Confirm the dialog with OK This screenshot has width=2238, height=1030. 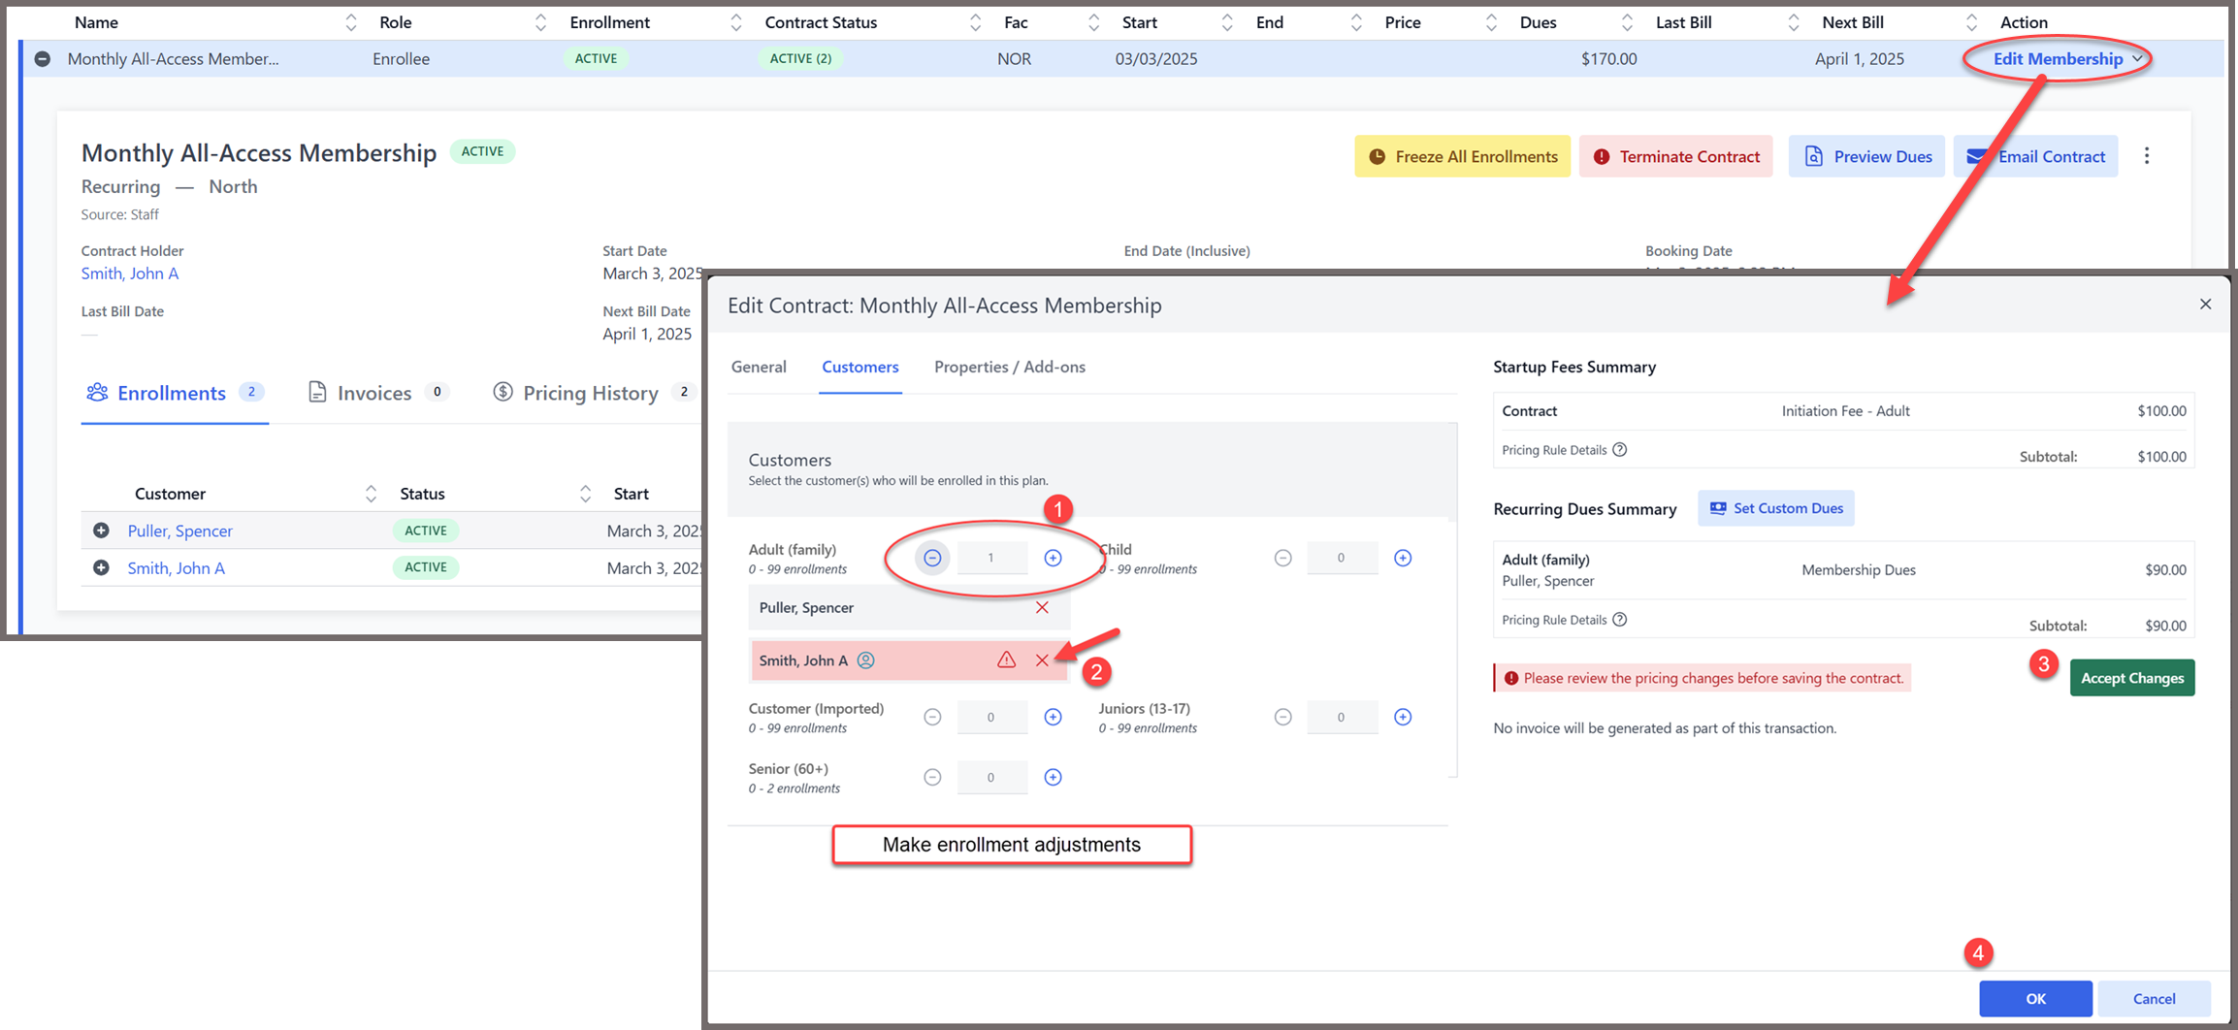click(x=2035, y=998)
